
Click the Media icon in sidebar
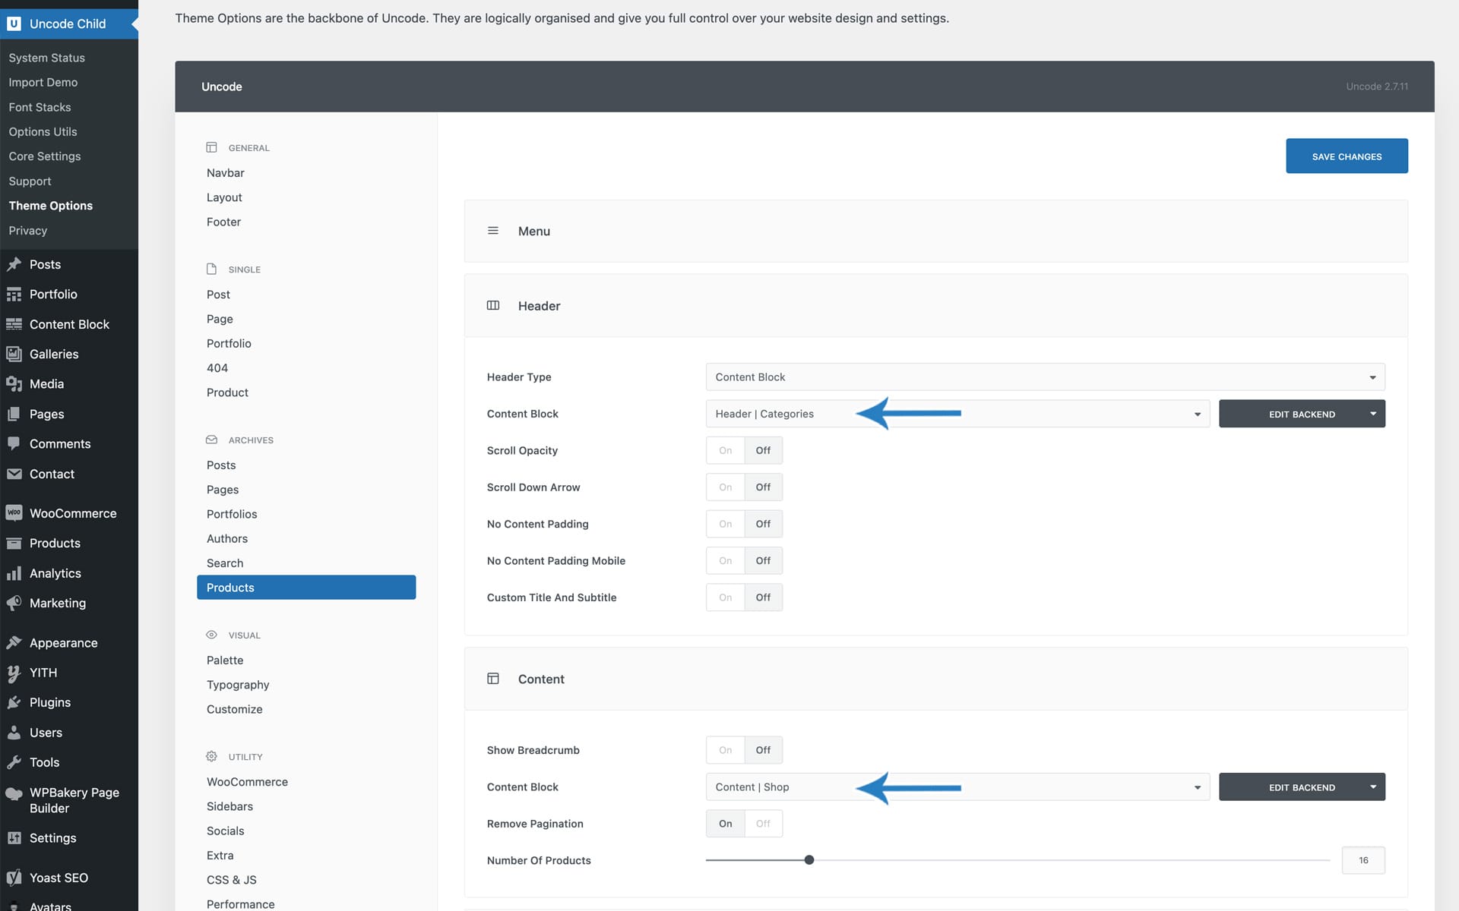pyautogui.click(x=14, y=384)
